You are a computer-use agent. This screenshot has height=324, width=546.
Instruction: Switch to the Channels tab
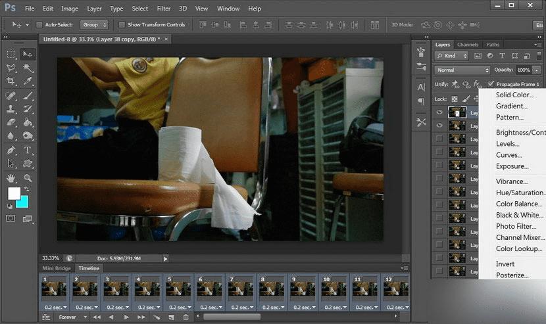[468, 45]
